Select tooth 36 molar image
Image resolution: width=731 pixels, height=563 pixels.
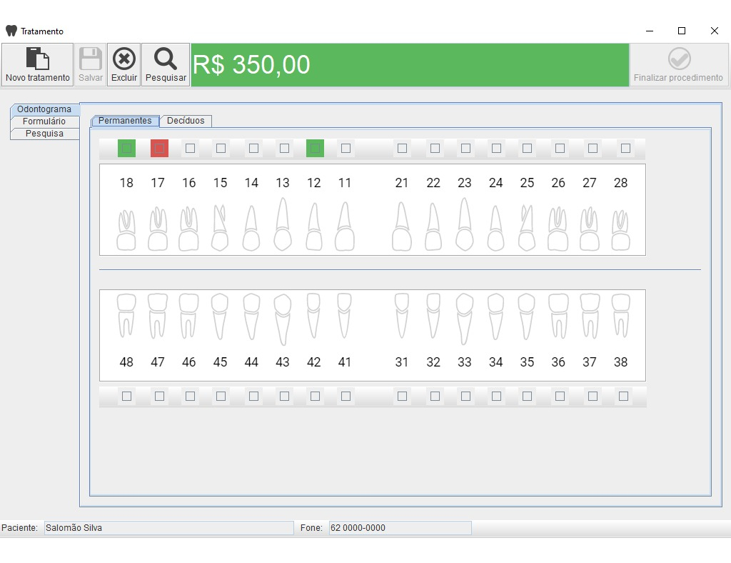click(558, 315)
